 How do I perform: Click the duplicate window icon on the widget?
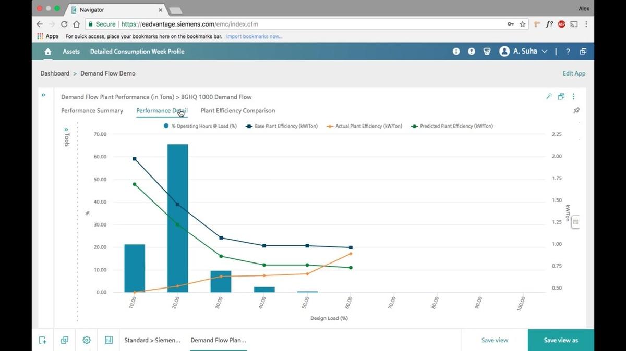(x=561, y=96)
